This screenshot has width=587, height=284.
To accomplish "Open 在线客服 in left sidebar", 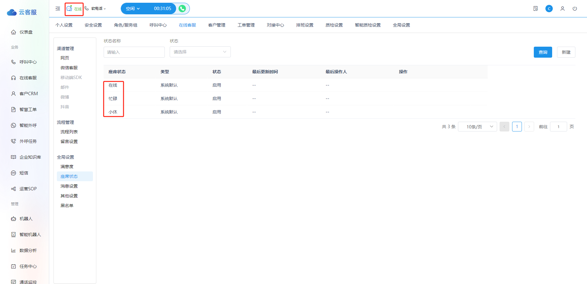I will point(24,78).
